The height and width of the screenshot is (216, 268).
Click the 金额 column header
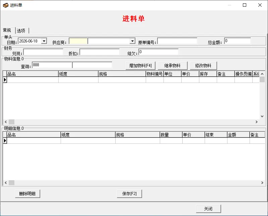pyautogui.click(x=239, y=135)
